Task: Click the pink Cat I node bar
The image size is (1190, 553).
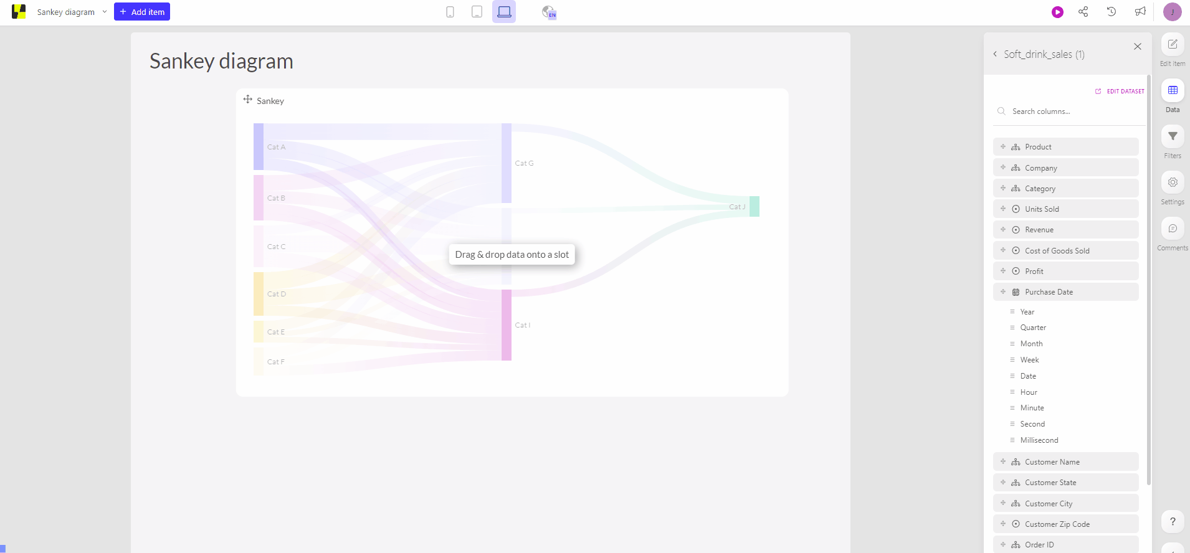Action: coord(507,325)
